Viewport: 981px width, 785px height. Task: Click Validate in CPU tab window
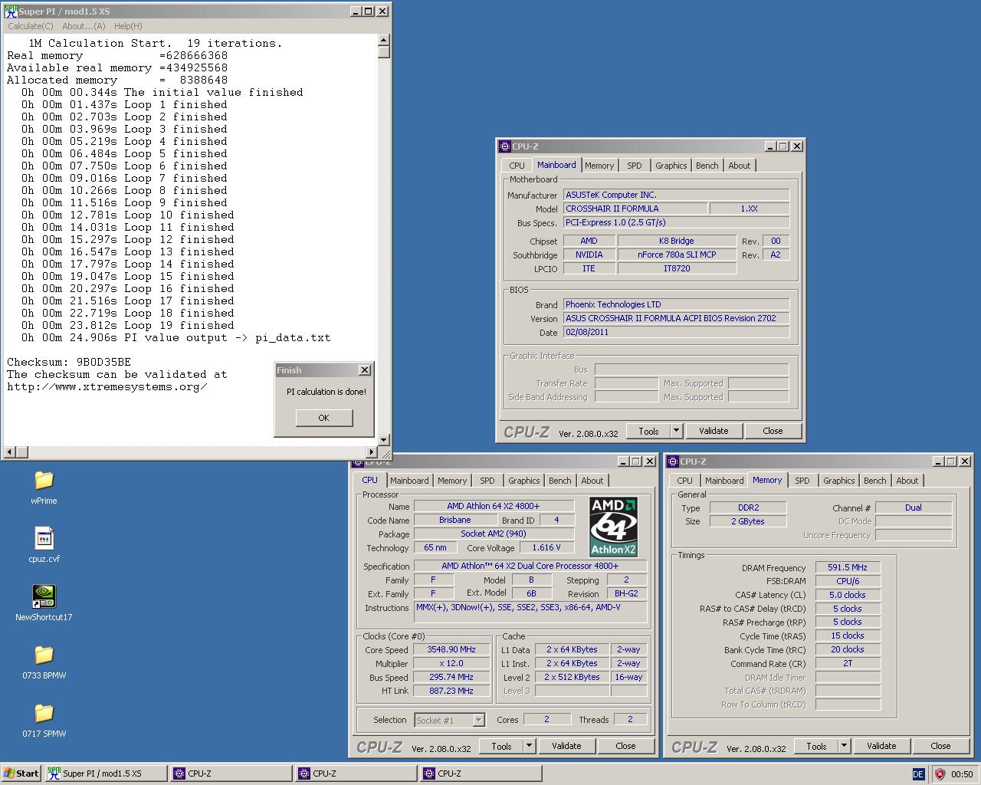click(566, 746)
